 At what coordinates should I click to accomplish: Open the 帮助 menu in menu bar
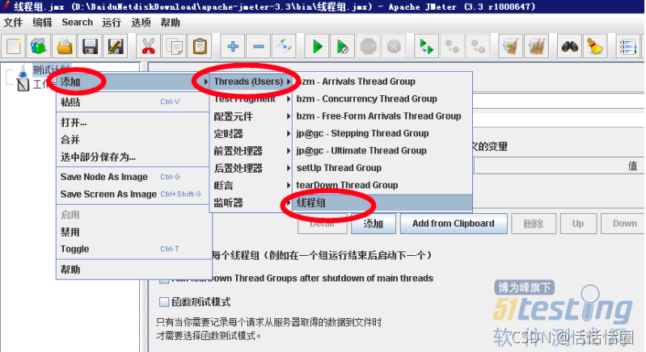[x=170, y=23]
